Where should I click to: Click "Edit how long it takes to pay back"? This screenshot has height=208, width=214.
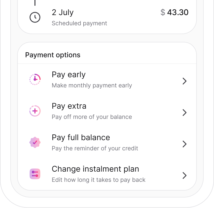(x=99, y=179)
